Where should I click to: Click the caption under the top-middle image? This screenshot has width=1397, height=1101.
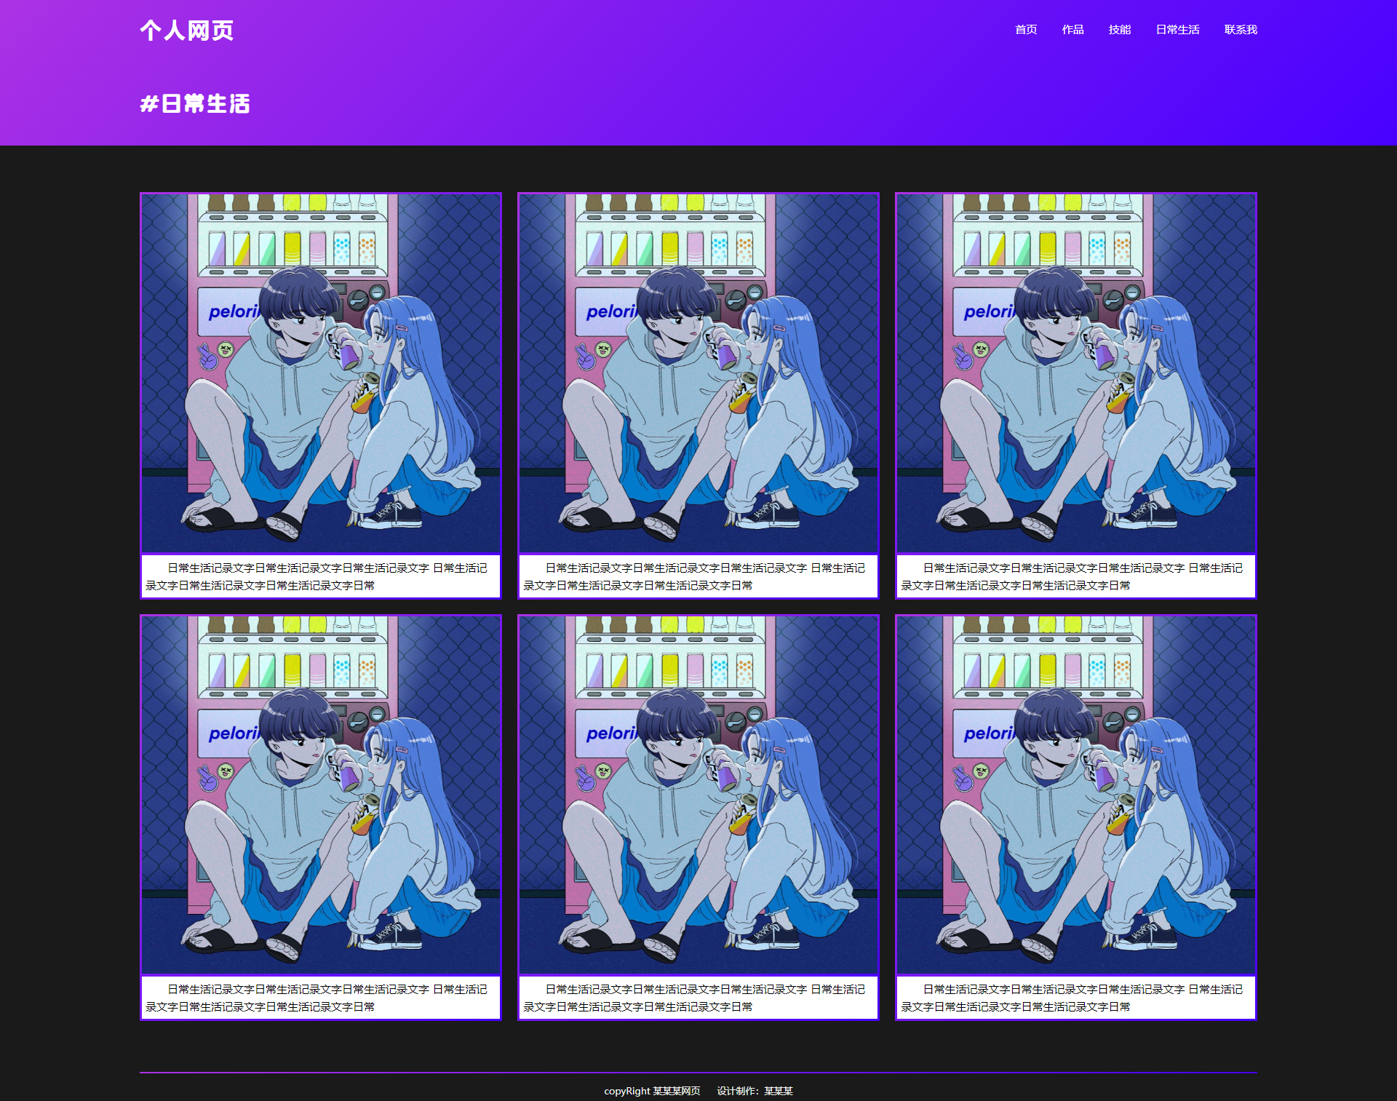[698, 576]
